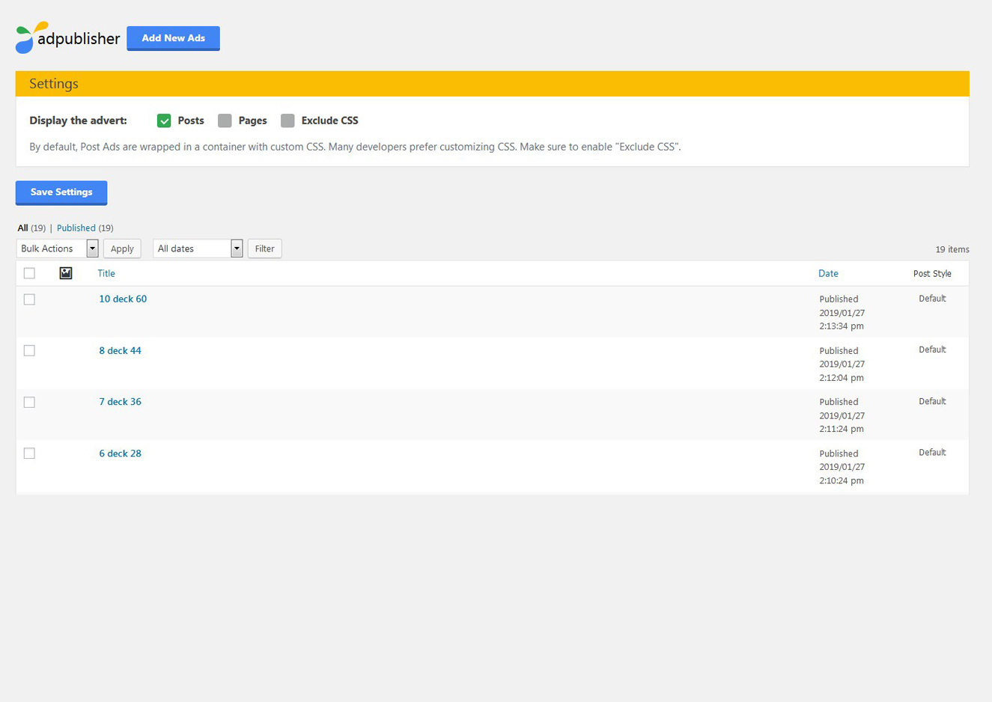This screenshot has height=702, width=992.
Task: Click the Post Style column header
Action: (x=932, y=273)
